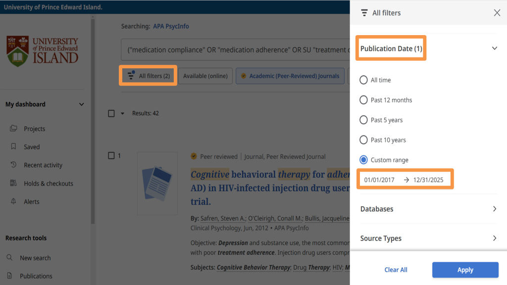507x285 pixels.
Task: Click the Holds & checkouts icon
Action: [13, 184]
